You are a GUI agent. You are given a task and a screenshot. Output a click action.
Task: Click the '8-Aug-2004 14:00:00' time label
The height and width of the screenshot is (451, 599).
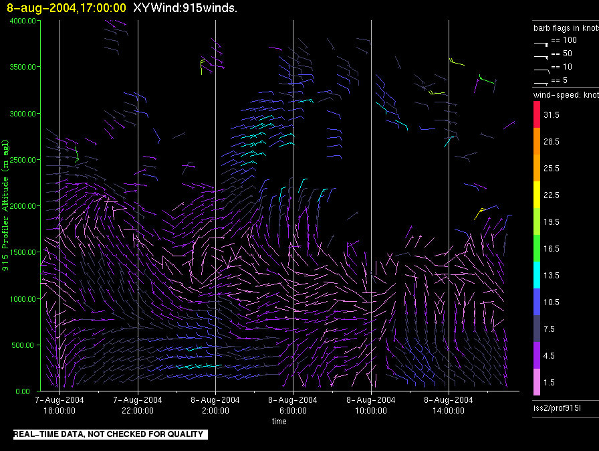click(449, 405)
